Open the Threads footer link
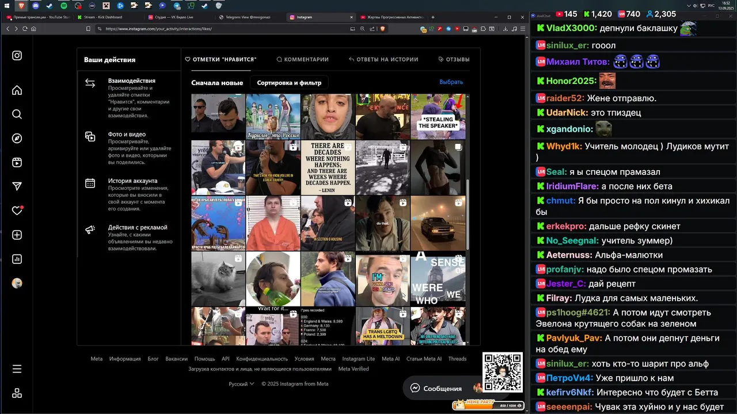737x414 pixels. 457,359
